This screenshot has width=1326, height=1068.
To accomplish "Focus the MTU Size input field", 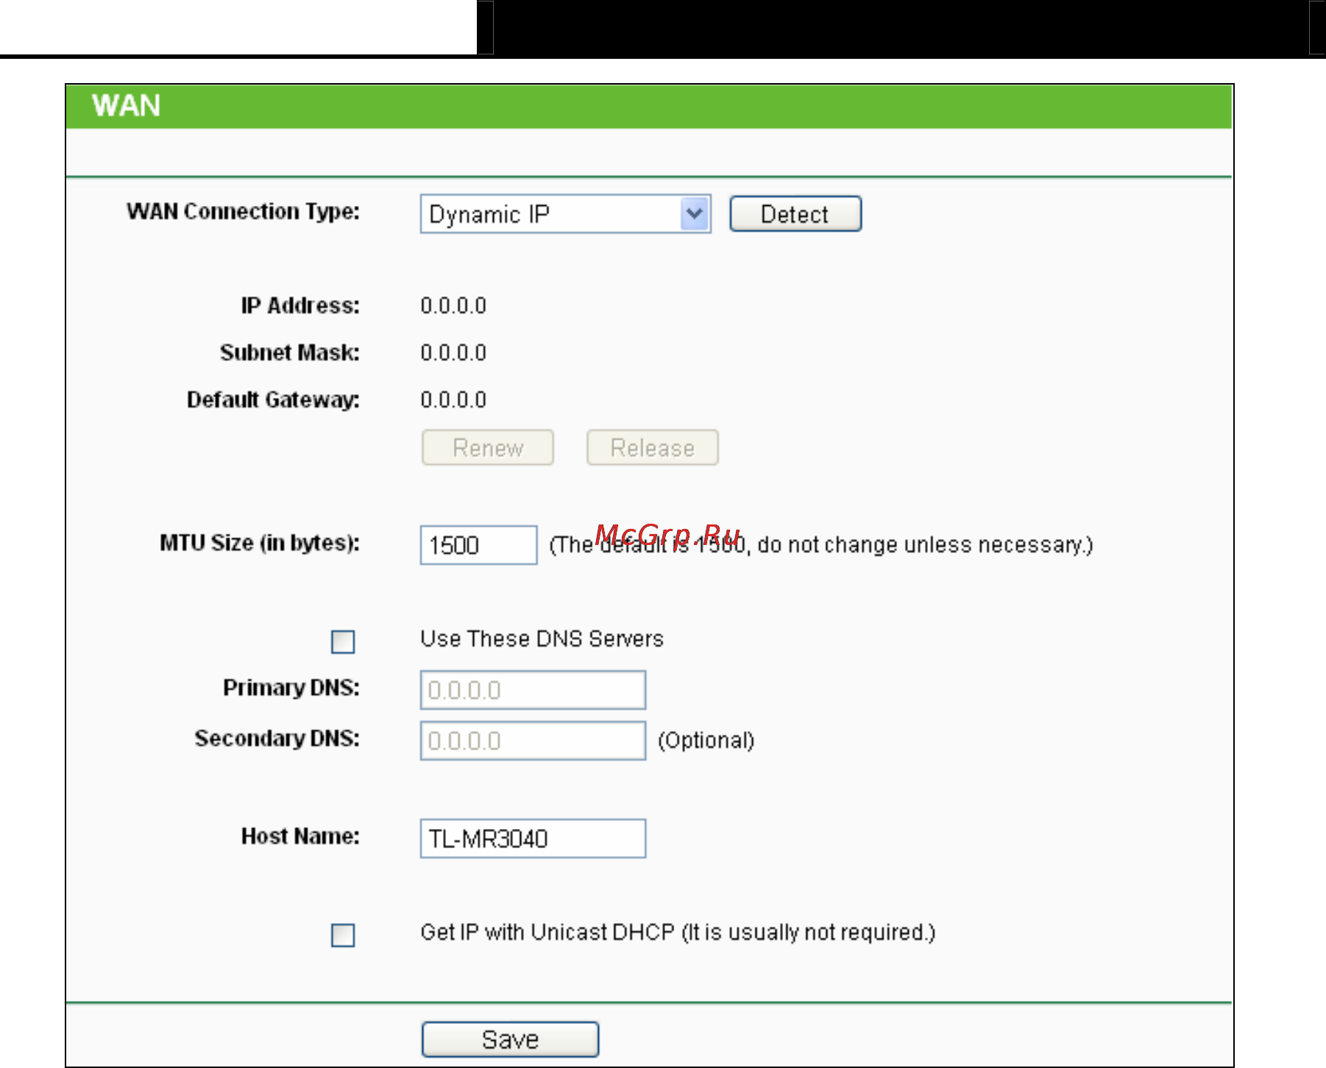I will click(479, 545).
